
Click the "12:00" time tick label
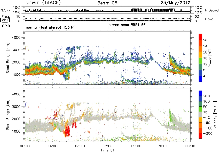[x=108, y=146]
